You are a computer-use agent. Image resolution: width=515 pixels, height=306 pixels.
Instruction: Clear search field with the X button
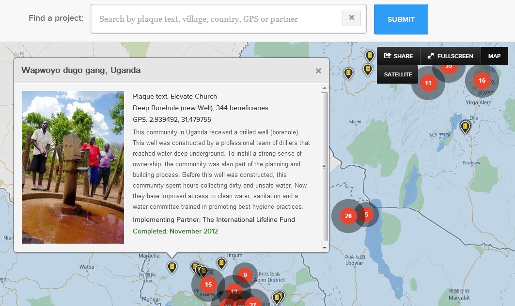351,18
